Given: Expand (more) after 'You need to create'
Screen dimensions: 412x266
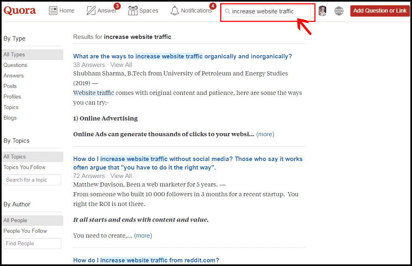Looking at the screenshot, I should click(143, 236).
